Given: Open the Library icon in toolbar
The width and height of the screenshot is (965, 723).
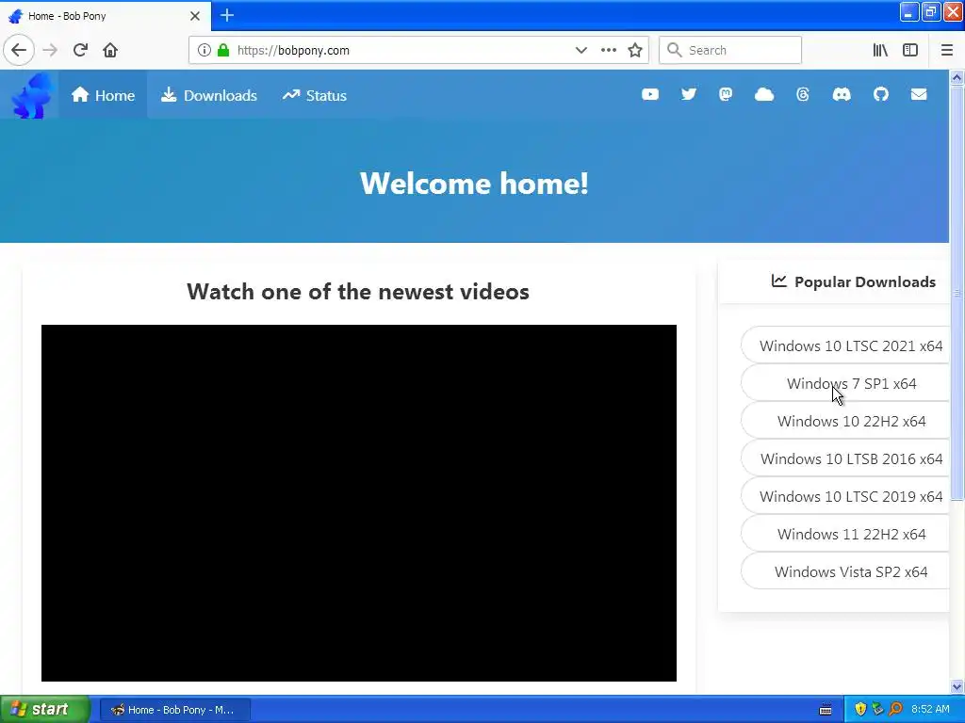Looking at the screenshot, I should click(x=880, y=50).
